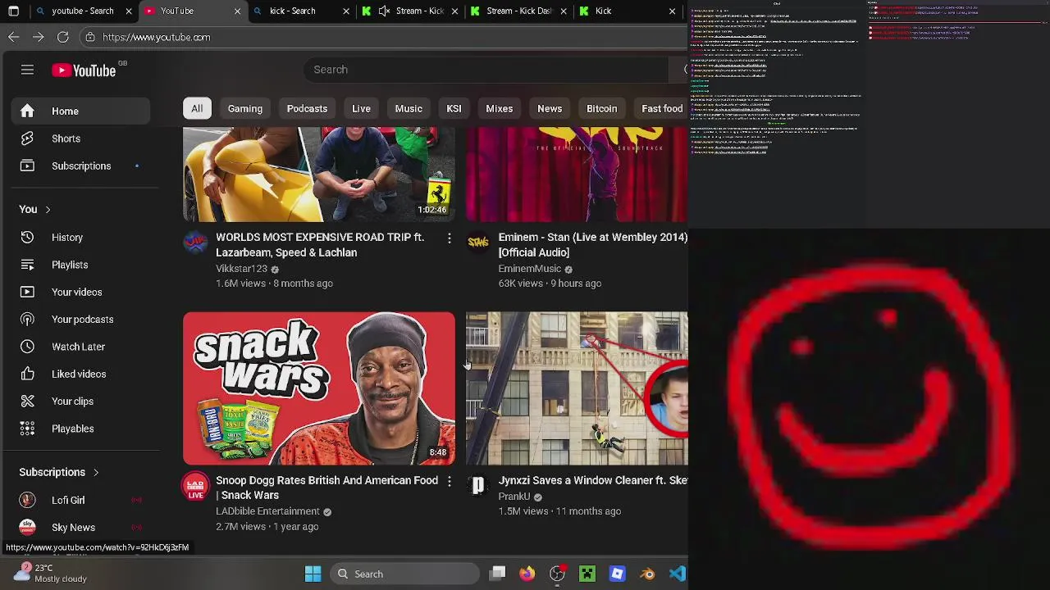The height and width of the screenshot is (590, 1050).
Task: Open the Jynxzi window cleaner video thumbnail
Action: pyautogui.click(x=577, y=388)
